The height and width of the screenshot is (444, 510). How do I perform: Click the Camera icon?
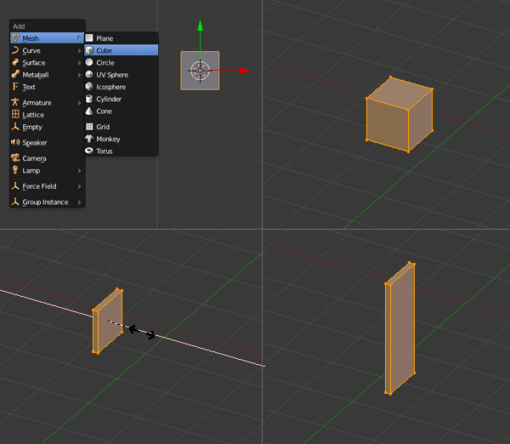pos(15,157)
